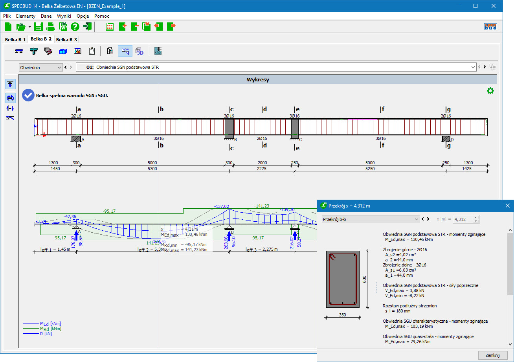Toggle the bending moments diagram button
This screenshot has width=514, height=362.
(10, 98)
